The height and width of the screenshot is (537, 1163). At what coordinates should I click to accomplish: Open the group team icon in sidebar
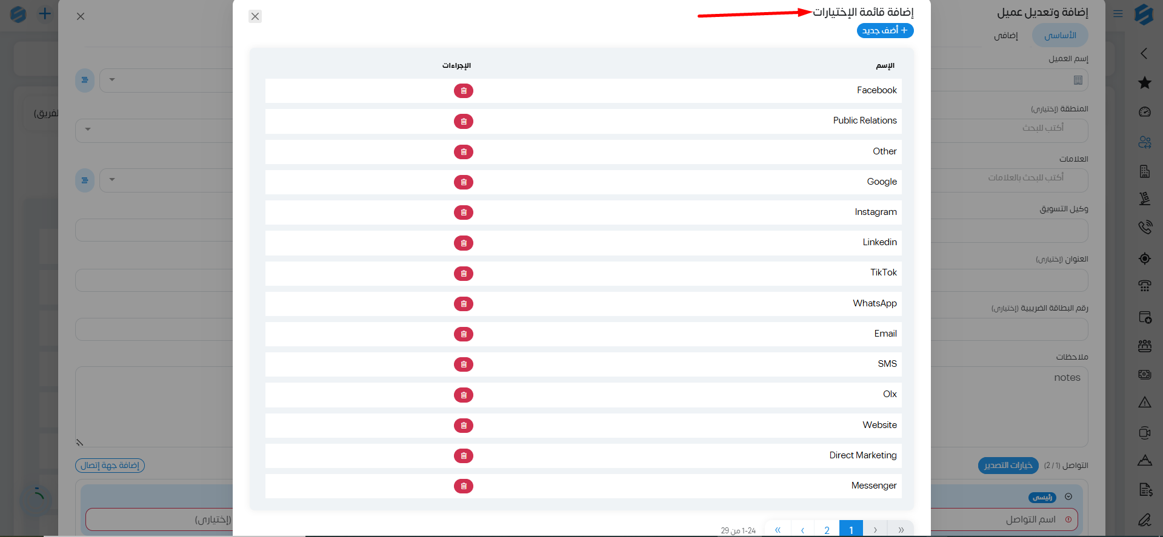point(1144,346)
